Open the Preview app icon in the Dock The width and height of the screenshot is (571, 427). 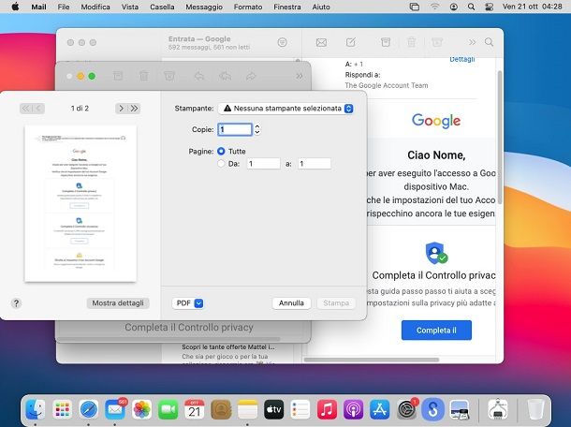pyautogui.click(x=460, y=409)
